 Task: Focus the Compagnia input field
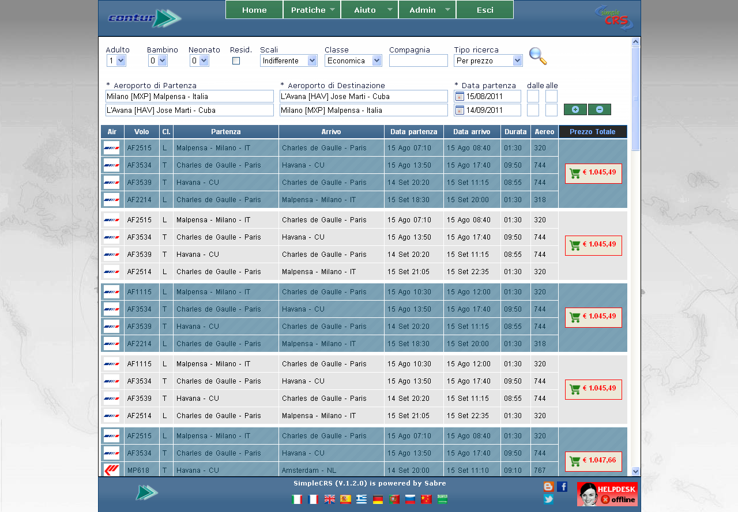(419, 60)
